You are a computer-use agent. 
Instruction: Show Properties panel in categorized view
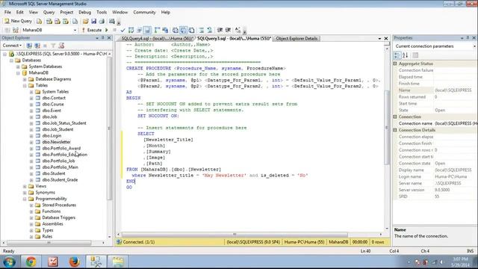click(397, 55)
